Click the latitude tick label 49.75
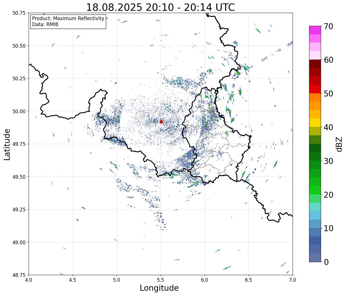Screen dimensions: 346x295 pyautogui.click(x=19, y=144)
